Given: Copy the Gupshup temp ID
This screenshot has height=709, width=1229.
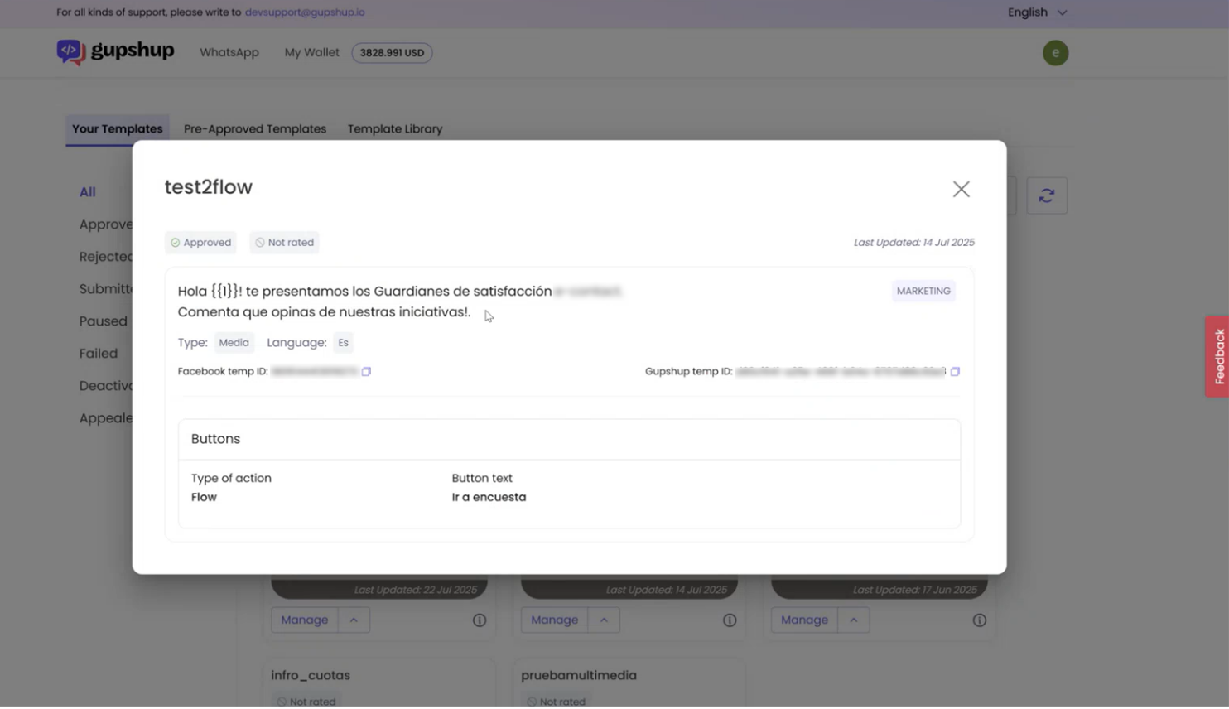Looking at the screenshot, I should pyautogui.click(x=955, y=372).
